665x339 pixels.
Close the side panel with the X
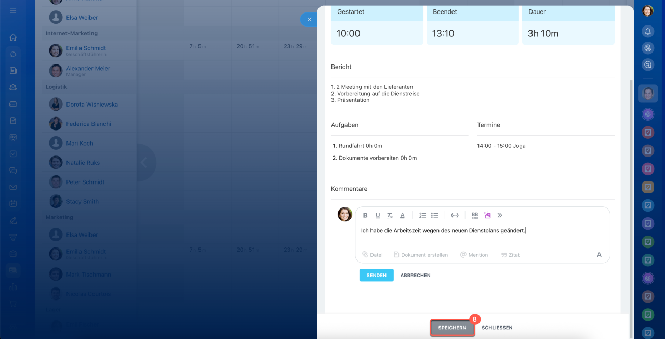(x=309, y=19)
